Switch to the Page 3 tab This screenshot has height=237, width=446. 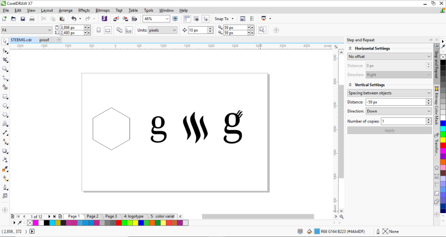coord(111,216)
